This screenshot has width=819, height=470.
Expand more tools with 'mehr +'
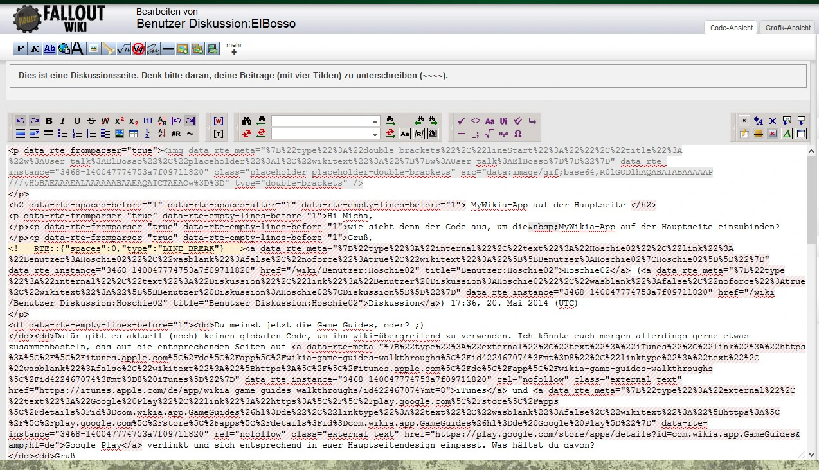click(x=233, y=49)
